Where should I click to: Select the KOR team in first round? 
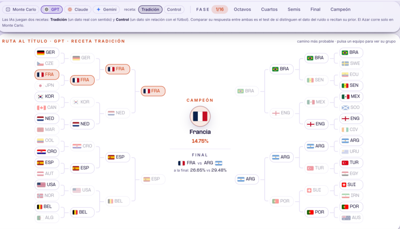tap(47, 96)
